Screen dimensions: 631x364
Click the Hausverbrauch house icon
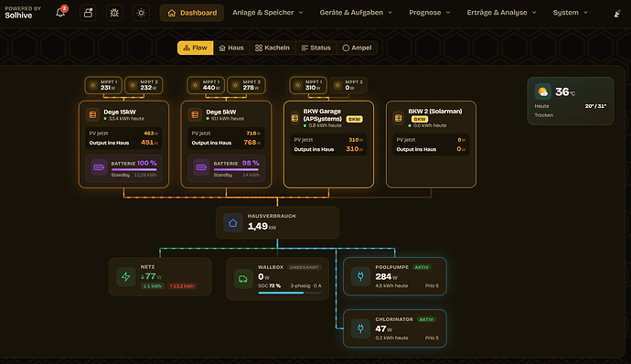pos(233,223)
